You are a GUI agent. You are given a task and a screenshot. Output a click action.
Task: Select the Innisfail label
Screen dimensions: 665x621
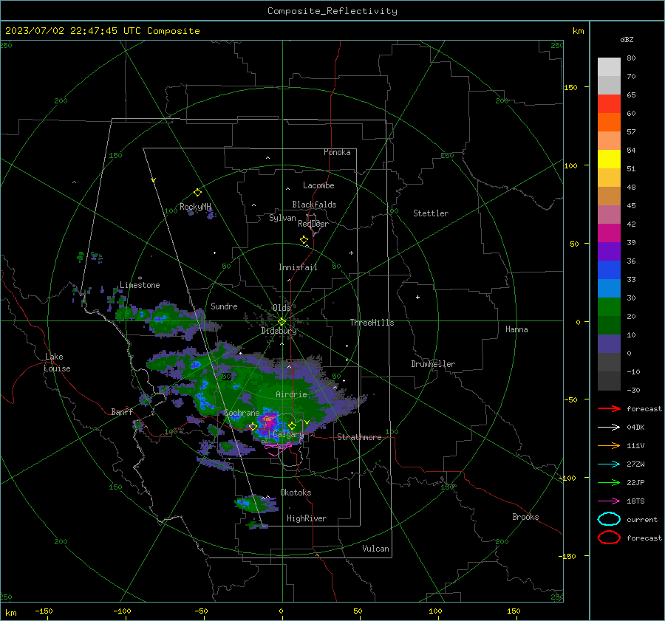(x=298, y=267)
